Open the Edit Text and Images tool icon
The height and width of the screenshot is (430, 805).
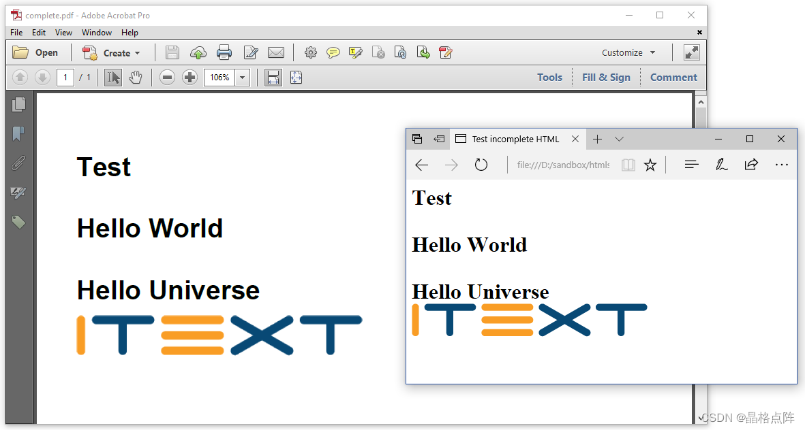coord(251,52)
